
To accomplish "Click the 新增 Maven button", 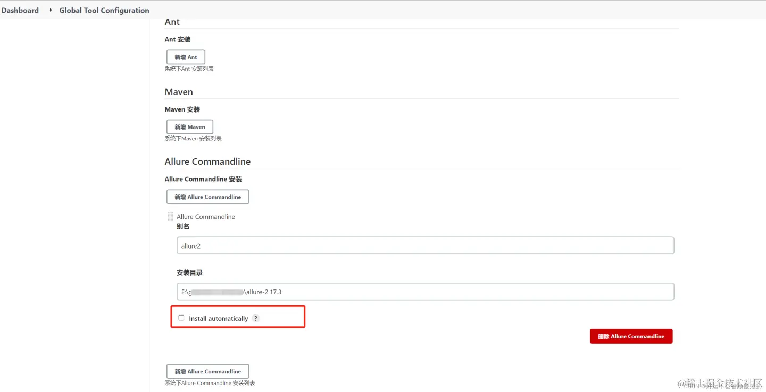I will click(190, 127).
